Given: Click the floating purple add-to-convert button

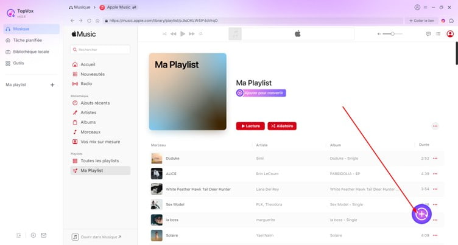Looking at the screenshot, I should pos(421,214).
